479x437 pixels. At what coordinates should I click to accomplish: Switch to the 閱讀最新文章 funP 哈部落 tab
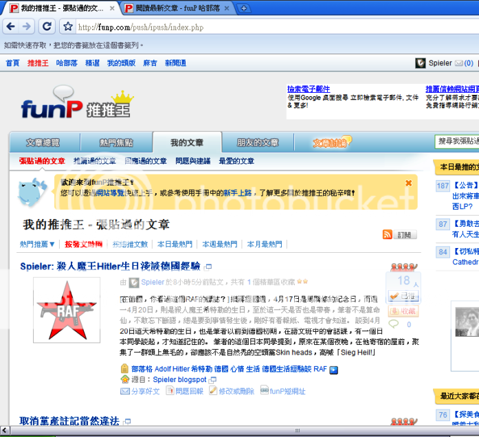[x=177, y=8]
